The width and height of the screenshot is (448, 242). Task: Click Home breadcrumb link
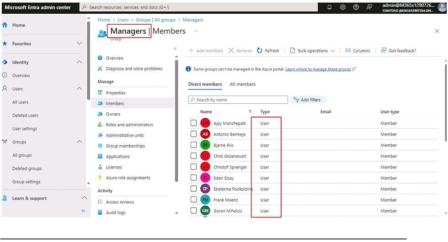104,20
